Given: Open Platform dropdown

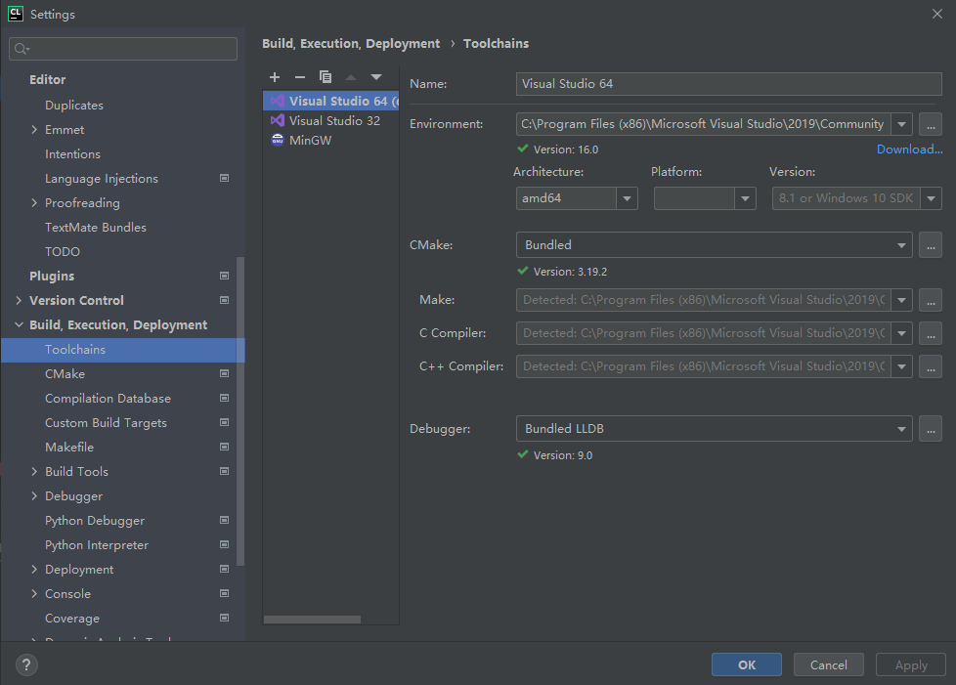Looking at the screenshot, I should [745, 198].
